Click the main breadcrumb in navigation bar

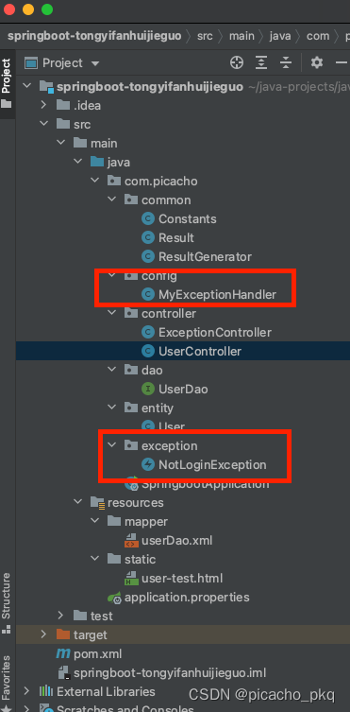(242, 36)
